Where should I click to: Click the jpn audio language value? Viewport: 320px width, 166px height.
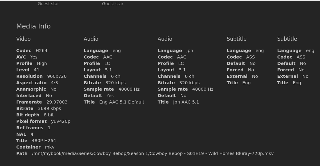coord(190,51)
